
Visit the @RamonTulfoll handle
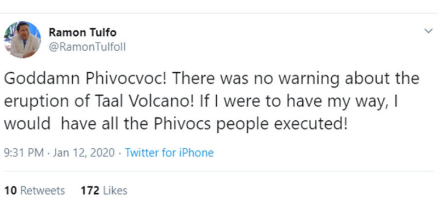(87, 48)
